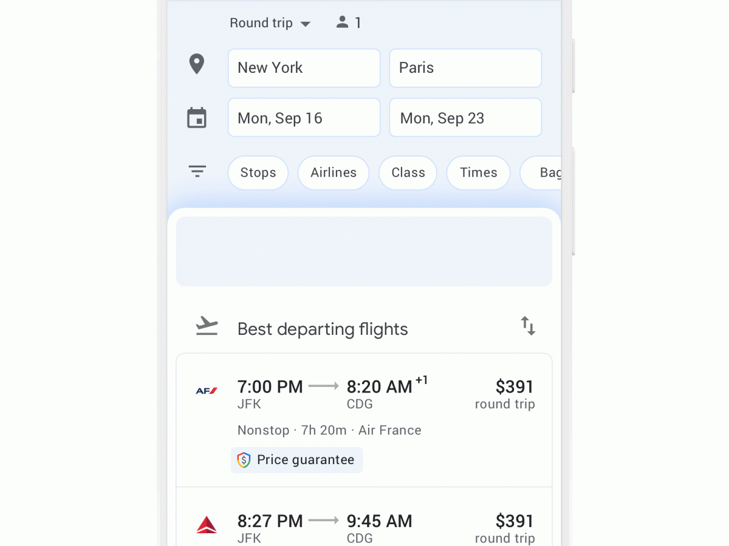Edit the Paris destination field
The height and width of the screenshot is (546, 729).
click(465, 68)
